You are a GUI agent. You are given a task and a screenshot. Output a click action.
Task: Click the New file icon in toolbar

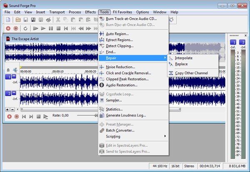click(x=7, y=20)
